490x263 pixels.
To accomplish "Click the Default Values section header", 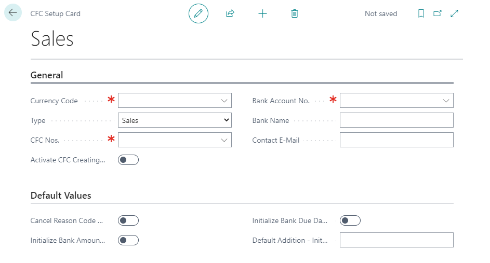I will coord(61,196).
